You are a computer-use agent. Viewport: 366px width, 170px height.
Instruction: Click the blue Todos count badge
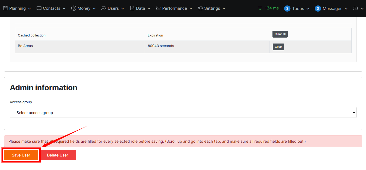287,9
